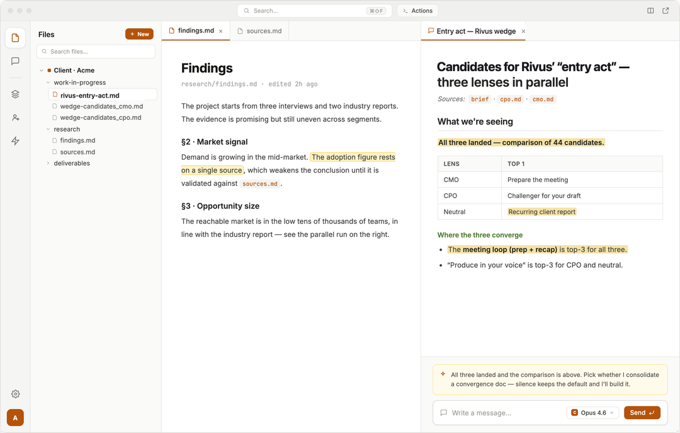Viewport: 680px width, 433px height.
Task: Open the brief source chip
Action: (x=480, y=99)
